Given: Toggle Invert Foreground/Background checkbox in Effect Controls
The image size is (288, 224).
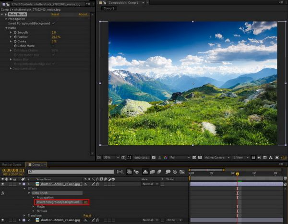Looking at the screenshot, I should click(53, 23).
